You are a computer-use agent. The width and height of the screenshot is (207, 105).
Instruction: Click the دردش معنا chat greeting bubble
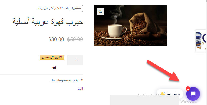coord(170,94)
